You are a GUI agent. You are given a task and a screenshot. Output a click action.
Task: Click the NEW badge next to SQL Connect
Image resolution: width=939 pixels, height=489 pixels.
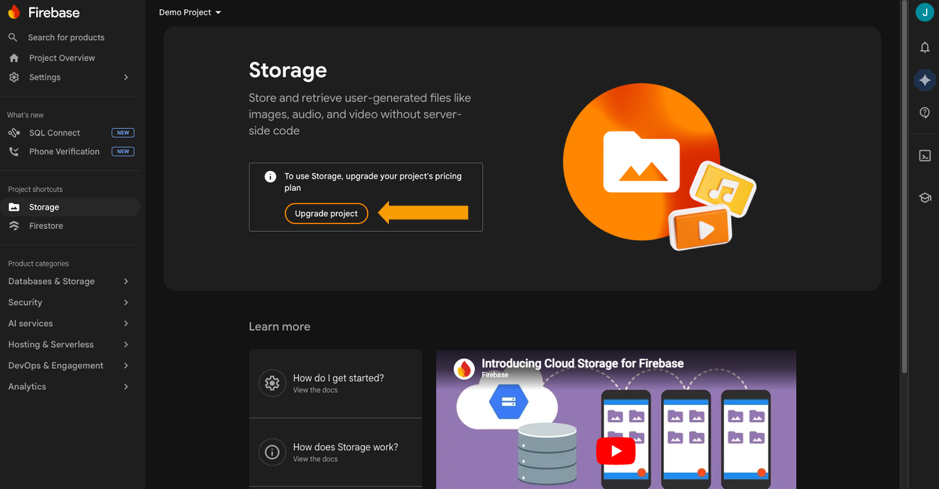[x=123, y=133]
